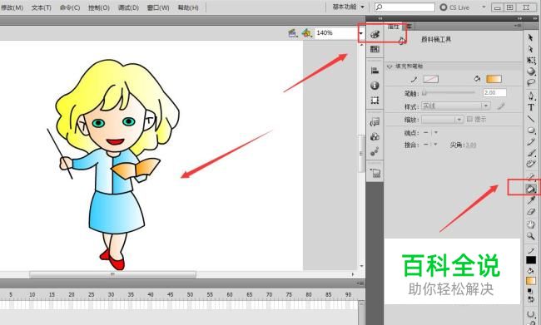The width and height of the screenshot is (541, 325).
Task: Click the stroke value 2.00 field
Action: pyautogui.click(x=494, y=92)
